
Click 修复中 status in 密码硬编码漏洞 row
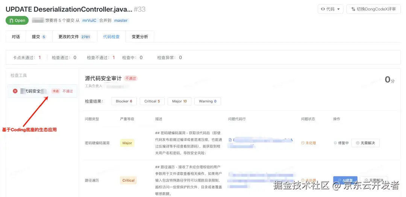(341, 143)
